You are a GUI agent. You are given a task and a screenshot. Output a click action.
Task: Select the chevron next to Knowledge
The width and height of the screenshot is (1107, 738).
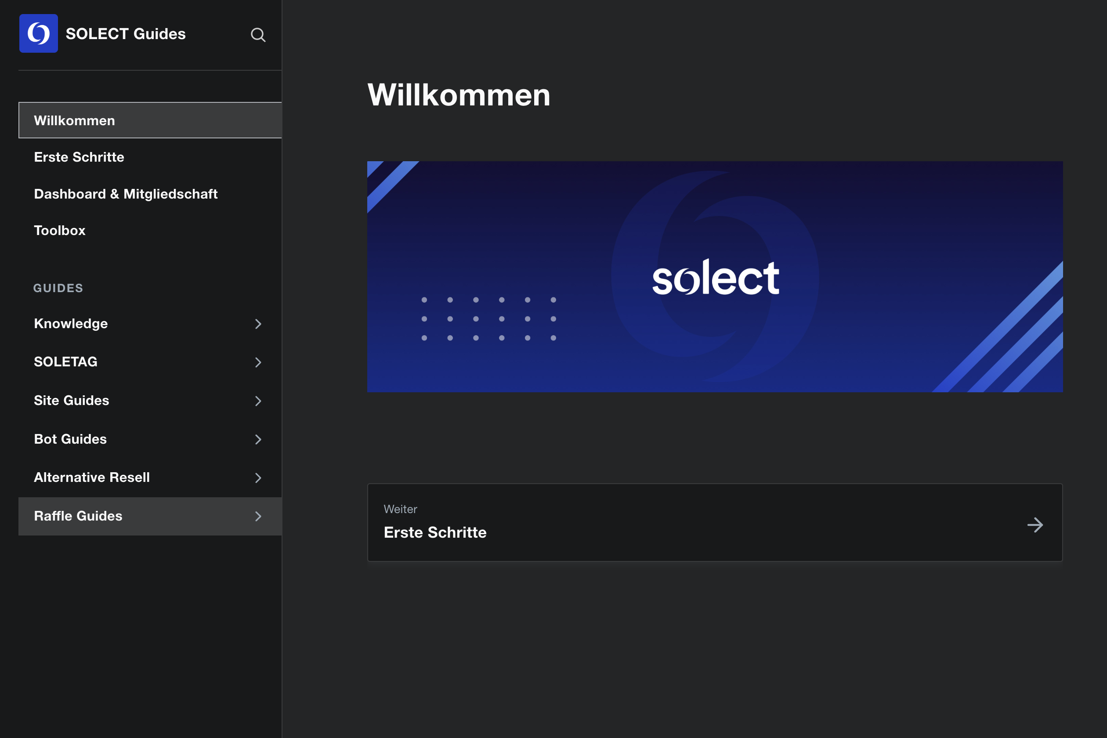(258, 324)
